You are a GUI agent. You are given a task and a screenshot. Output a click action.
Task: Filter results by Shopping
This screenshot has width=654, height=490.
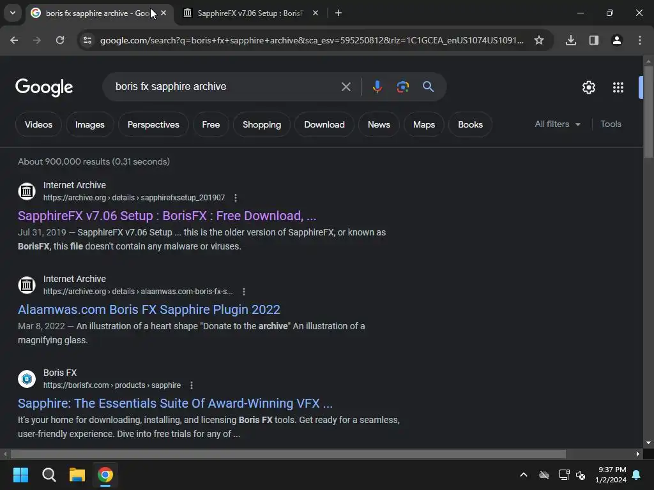point(261,124)
